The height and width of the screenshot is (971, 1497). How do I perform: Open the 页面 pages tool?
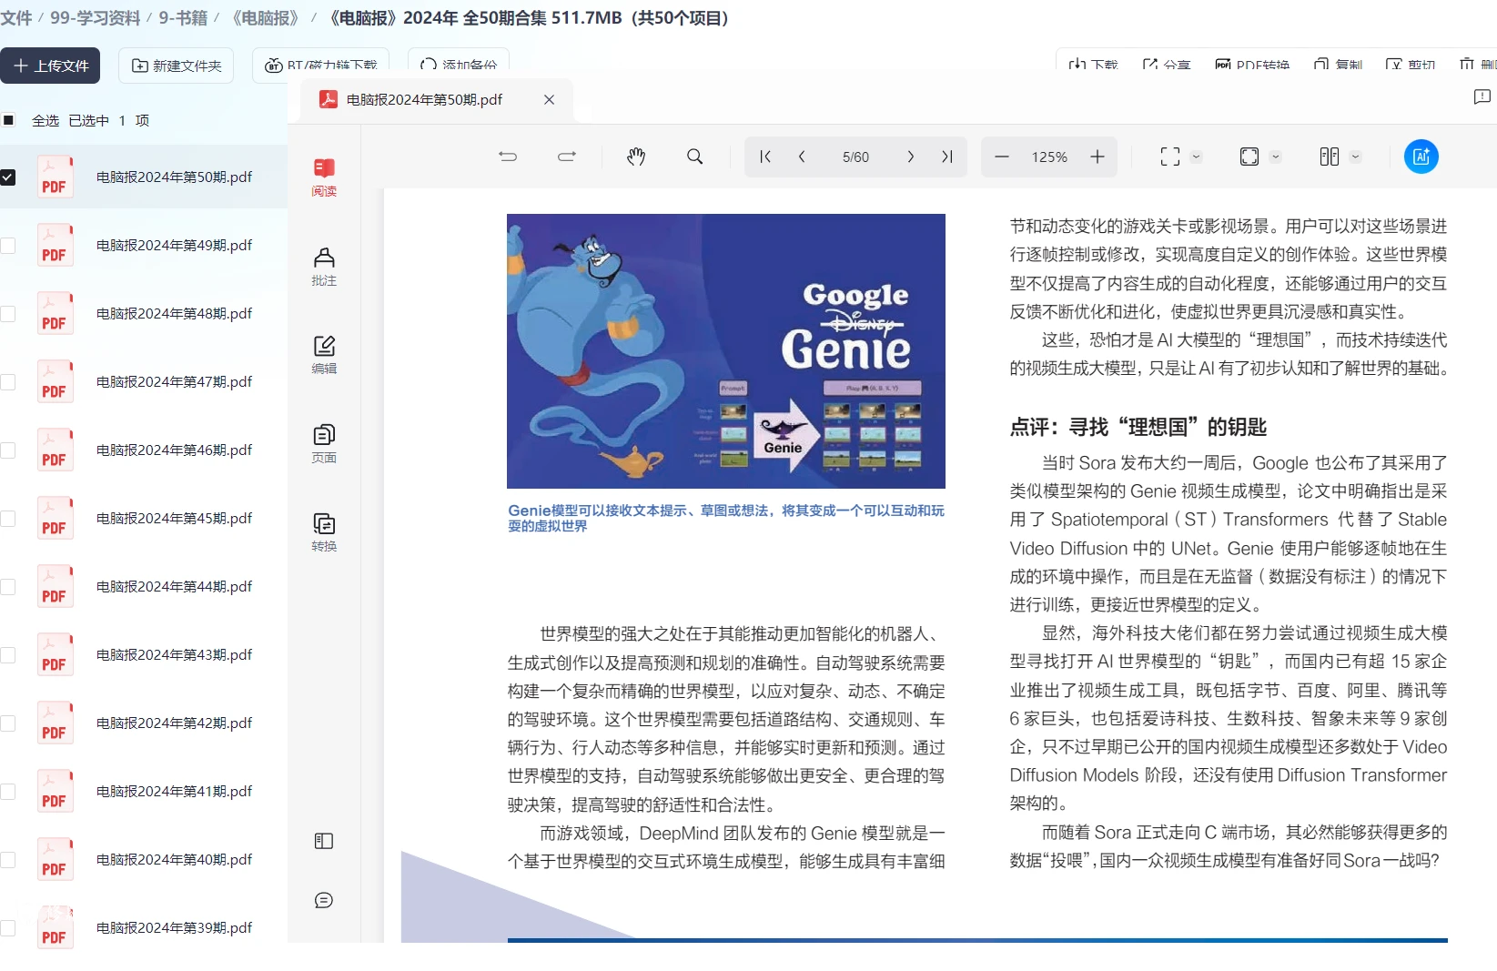(324, 443)
